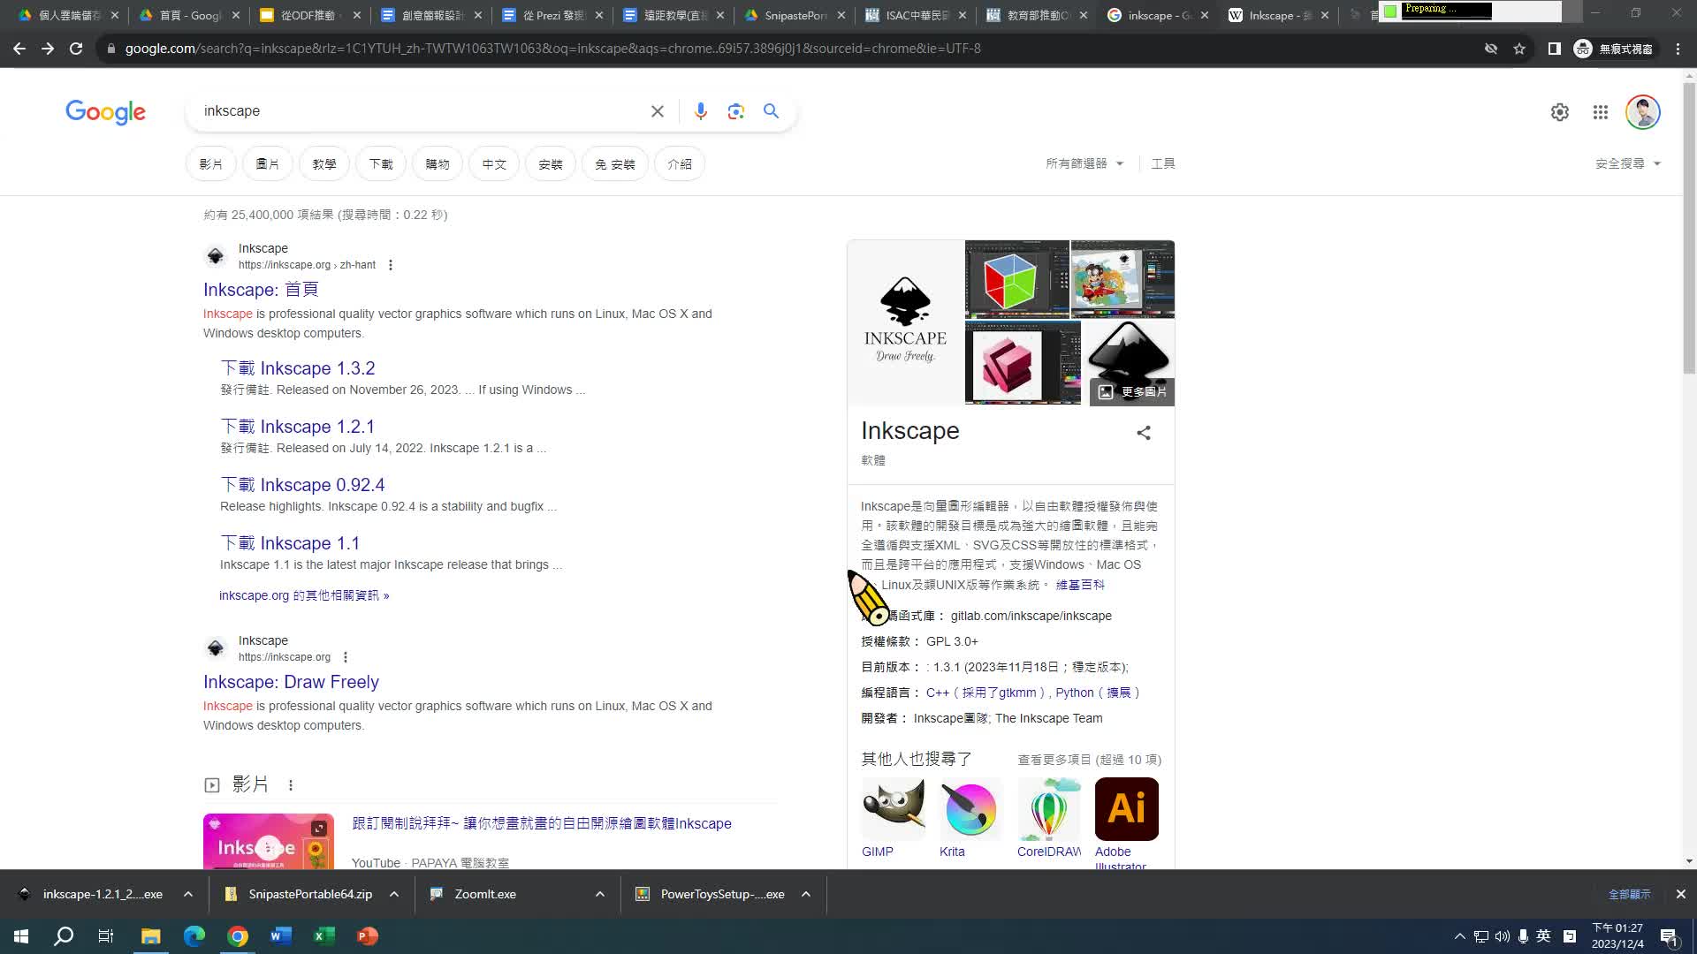Viewport: 1697px width, 954px height.
Task: Open 下載 Inkscape 1.3.2 link
Action: (x=298, y=368)
